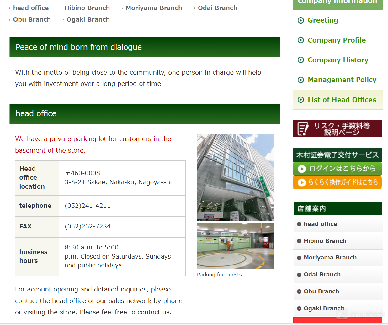This screenshot has width=388, height=325.
Task: Open the Company Profile sidebar page
Action: 337,40
